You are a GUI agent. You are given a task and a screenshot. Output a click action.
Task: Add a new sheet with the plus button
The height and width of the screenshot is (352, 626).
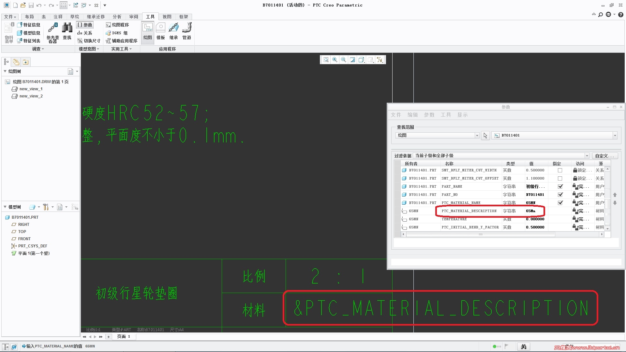(108, 337)
